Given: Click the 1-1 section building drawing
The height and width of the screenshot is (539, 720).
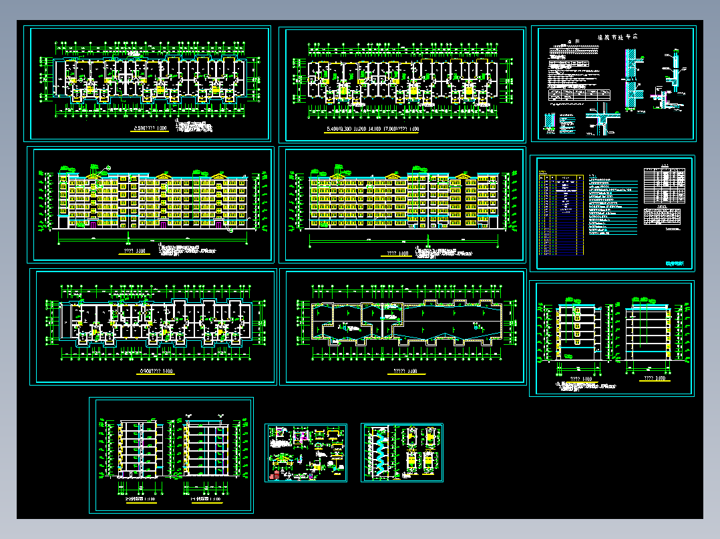Looking at the screenshot, I should (x=206, y=449).
